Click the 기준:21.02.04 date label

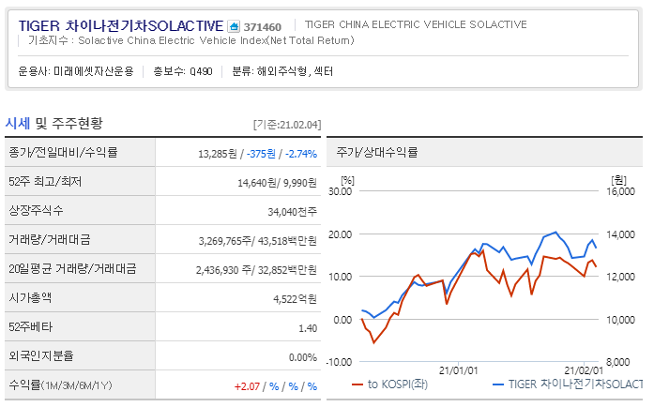click(x=287, y=125)
